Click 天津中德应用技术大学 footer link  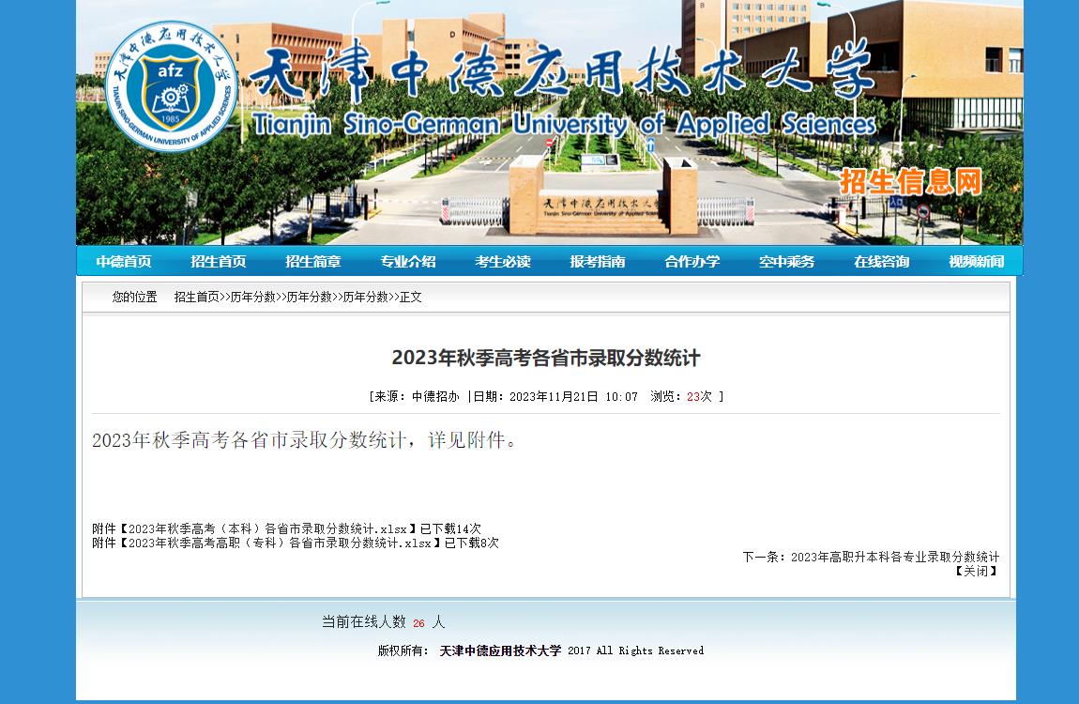coord(500,650)
